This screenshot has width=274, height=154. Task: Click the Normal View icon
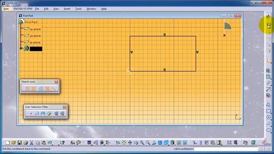154,143
